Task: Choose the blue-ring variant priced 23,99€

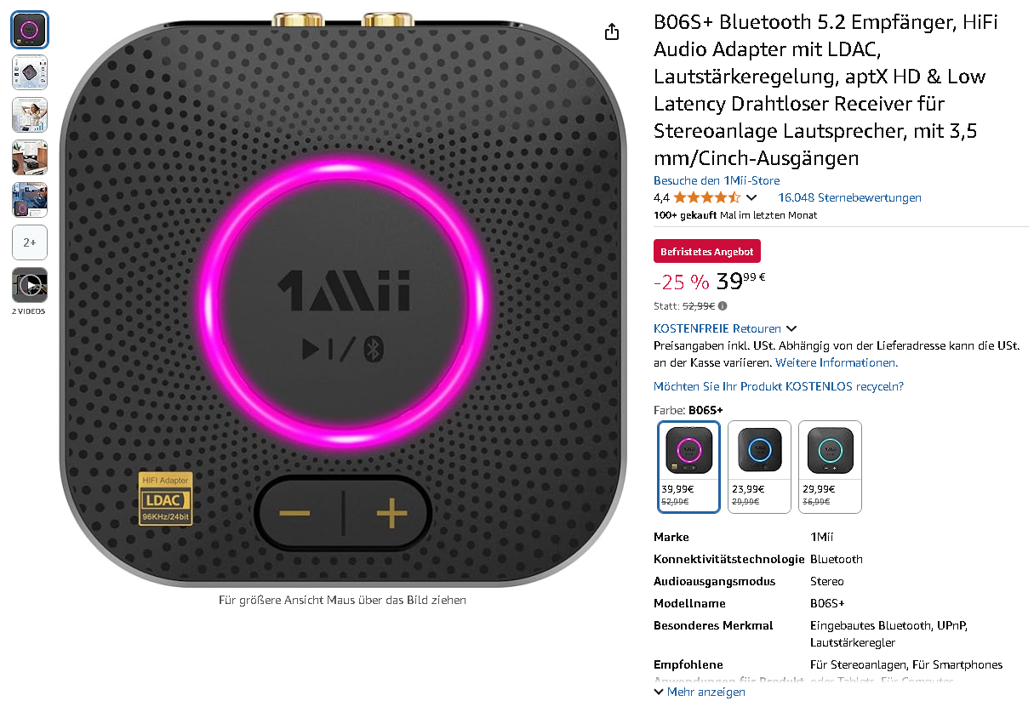Action: coord(761,467)
